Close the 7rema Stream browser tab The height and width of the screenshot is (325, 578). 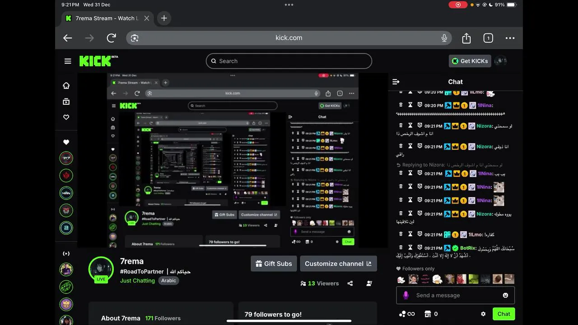click(x=146, y=18)
